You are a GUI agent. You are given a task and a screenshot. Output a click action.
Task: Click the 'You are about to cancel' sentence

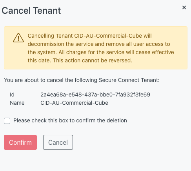click(x=82, y=80)
